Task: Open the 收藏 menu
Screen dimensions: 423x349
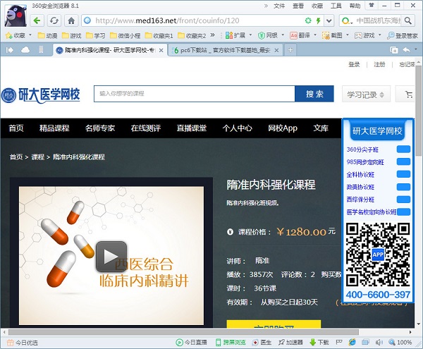Action: pyautogui.click(x=317, y=6)
